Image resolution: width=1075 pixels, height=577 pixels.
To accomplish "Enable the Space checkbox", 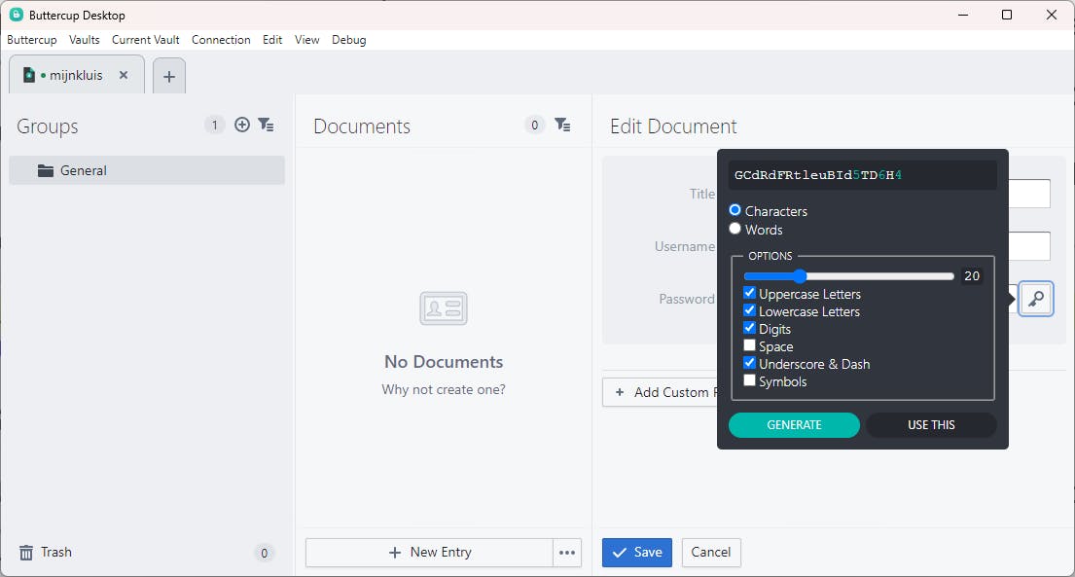I will [749, 345].
